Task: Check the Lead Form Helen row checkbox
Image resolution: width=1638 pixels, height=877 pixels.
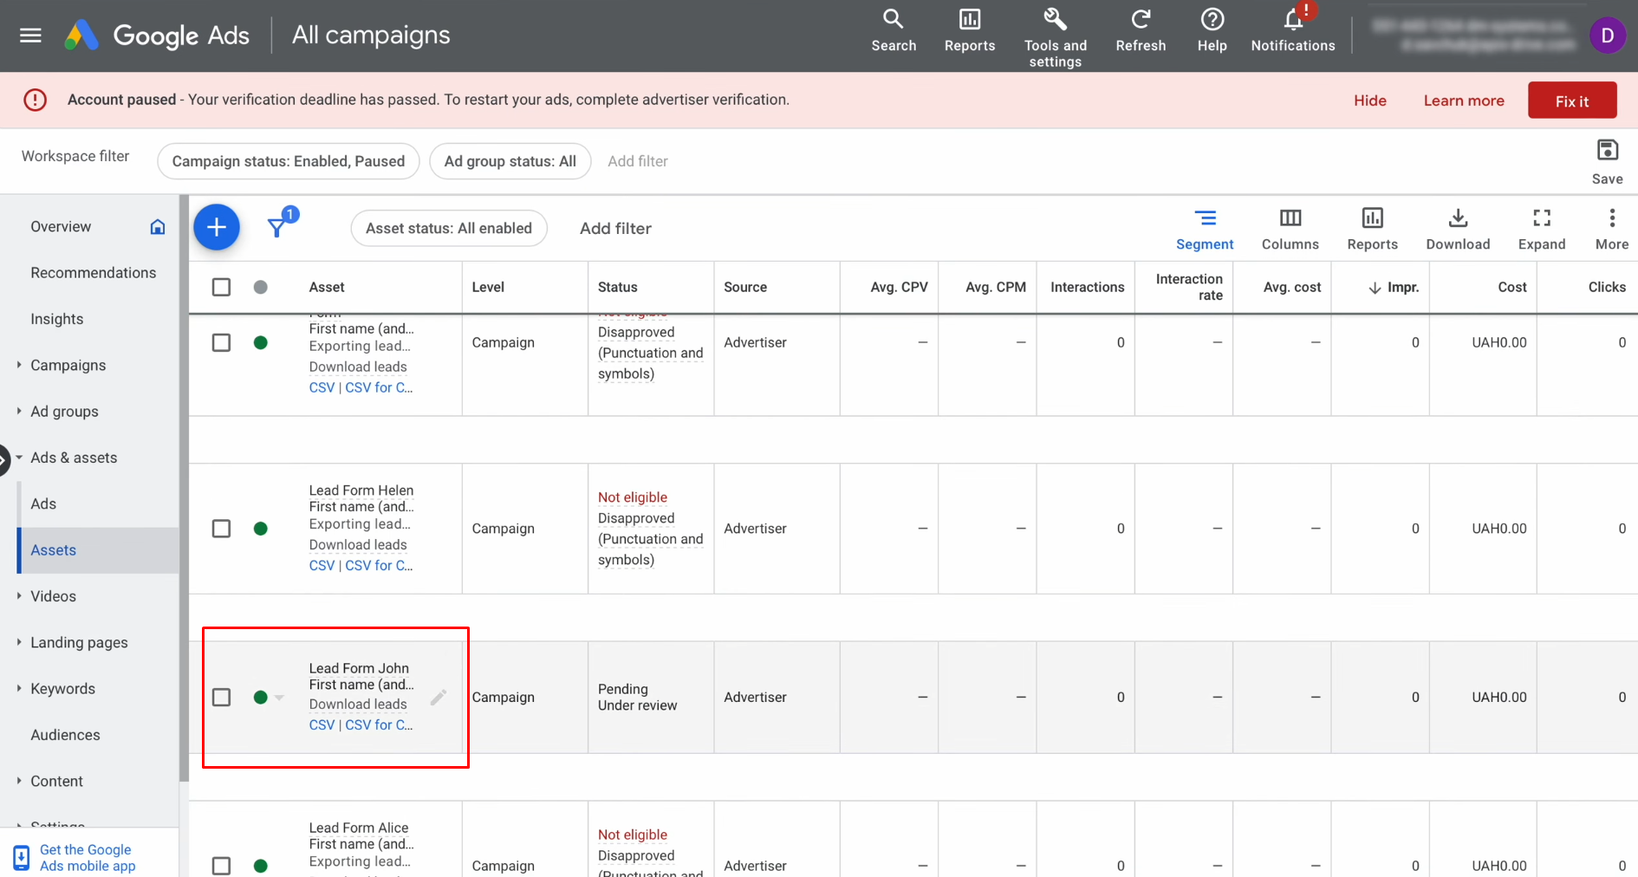Action: [x=221, y=529]
